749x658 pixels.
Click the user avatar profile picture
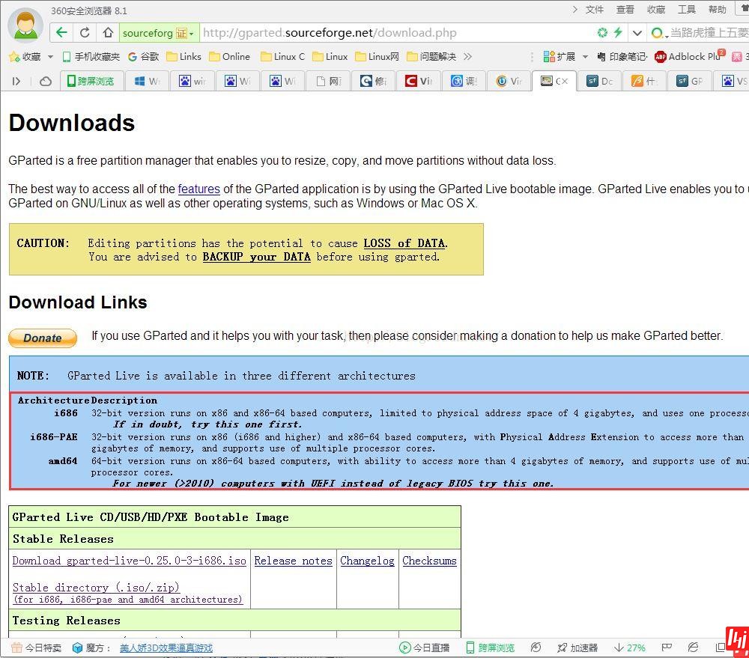[25, 26]
